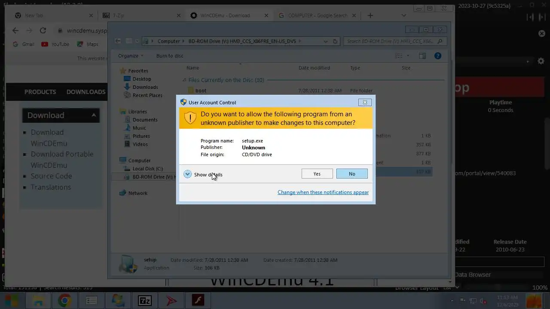Image resolution: width=550 pixels, height=309 pixels.
Task: Close the User Account Control dialog
Action: click(365, 102)
